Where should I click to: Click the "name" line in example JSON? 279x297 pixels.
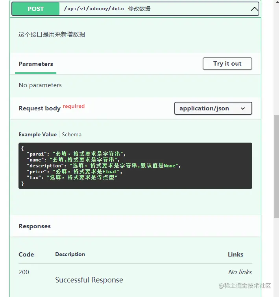coord(73,159)
